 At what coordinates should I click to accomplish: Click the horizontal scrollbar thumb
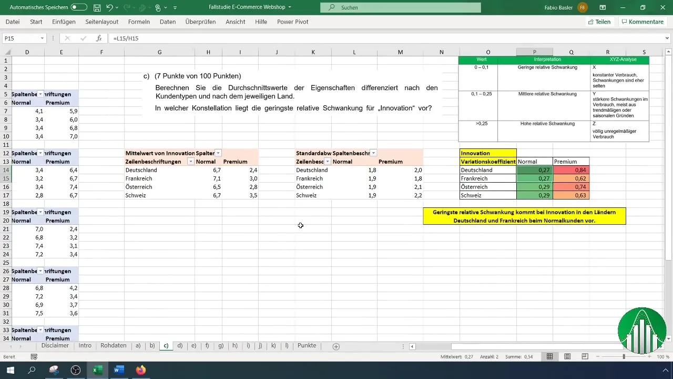pos(537,346)
